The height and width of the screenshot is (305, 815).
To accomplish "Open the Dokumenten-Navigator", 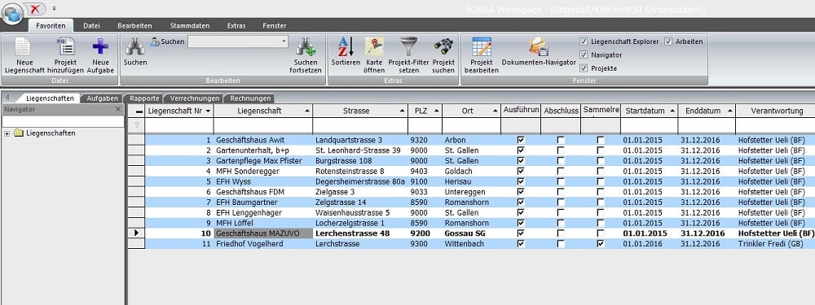I will click(x=539, y=52).
